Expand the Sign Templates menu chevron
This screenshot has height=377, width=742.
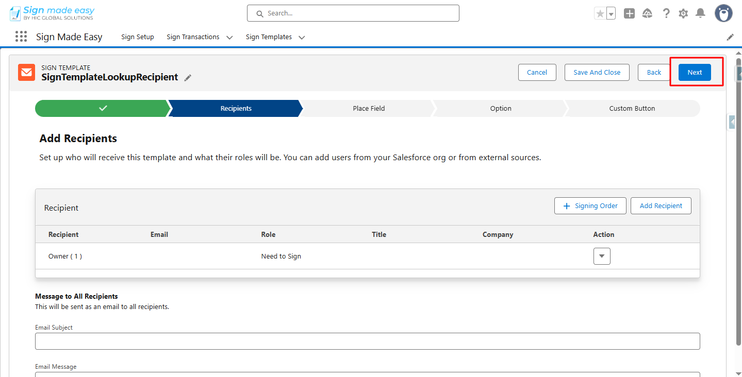point(302,37)
